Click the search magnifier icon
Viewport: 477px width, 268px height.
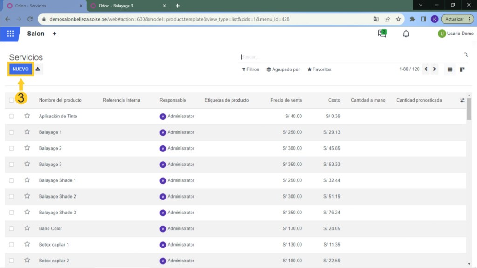465,55
